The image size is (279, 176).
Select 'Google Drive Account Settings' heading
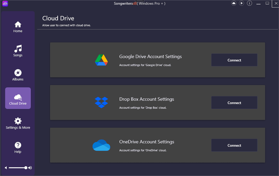tap(150, 57)
